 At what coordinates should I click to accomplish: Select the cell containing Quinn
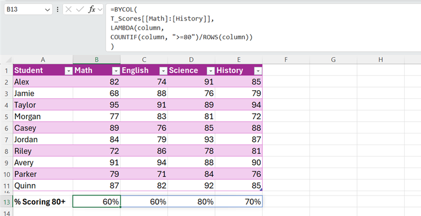point(43,186)
